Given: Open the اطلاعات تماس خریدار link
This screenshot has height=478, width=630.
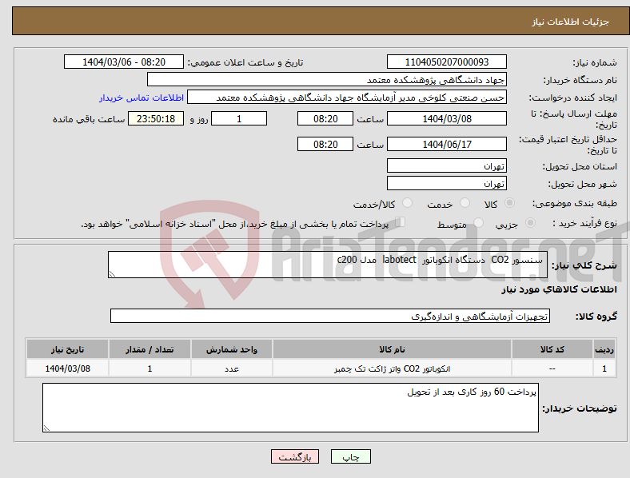Looking at the screenshot, I should coord(142,98).
